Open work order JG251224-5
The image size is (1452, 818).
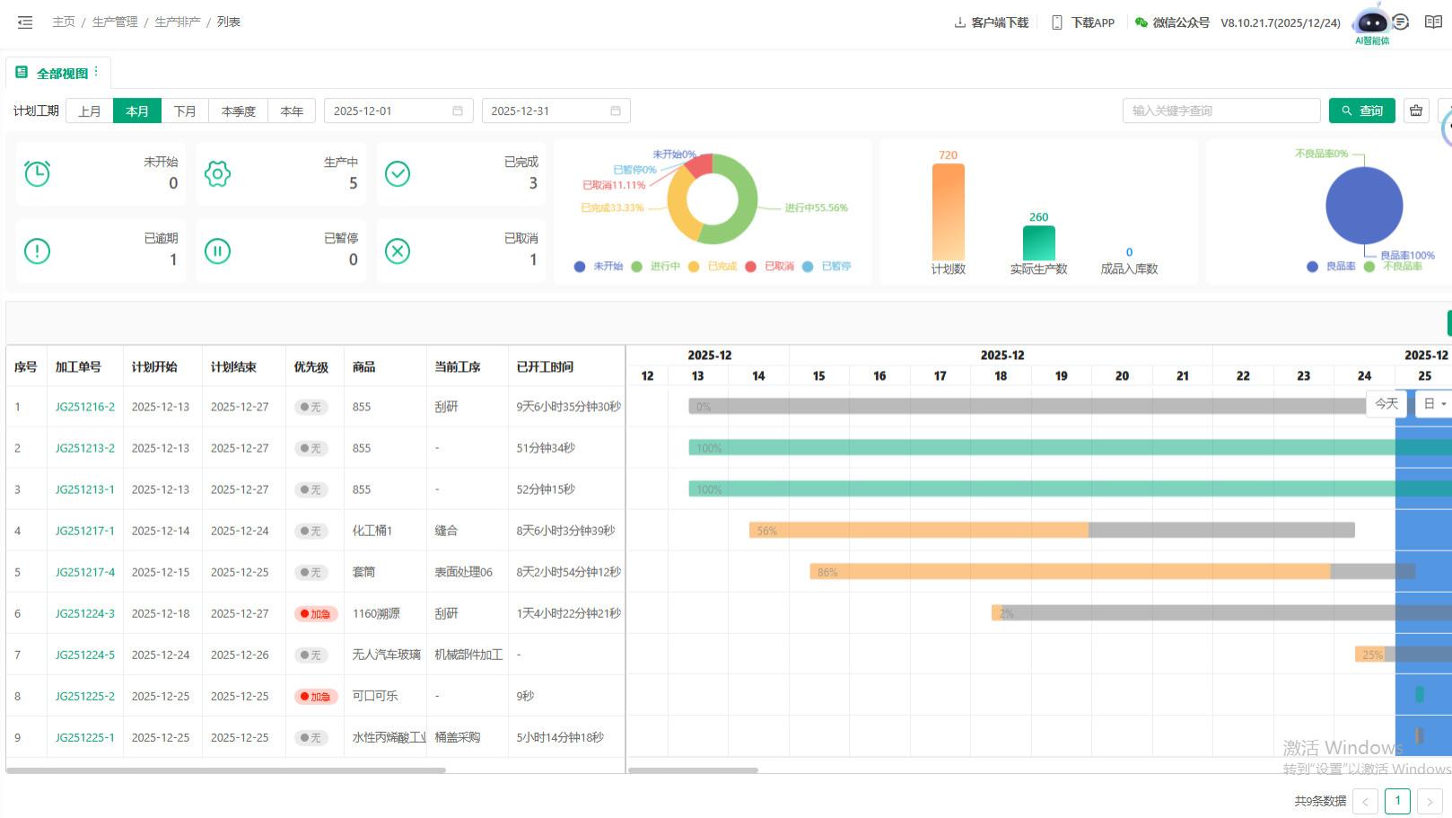pyautogui.click(x=85, y=655)
